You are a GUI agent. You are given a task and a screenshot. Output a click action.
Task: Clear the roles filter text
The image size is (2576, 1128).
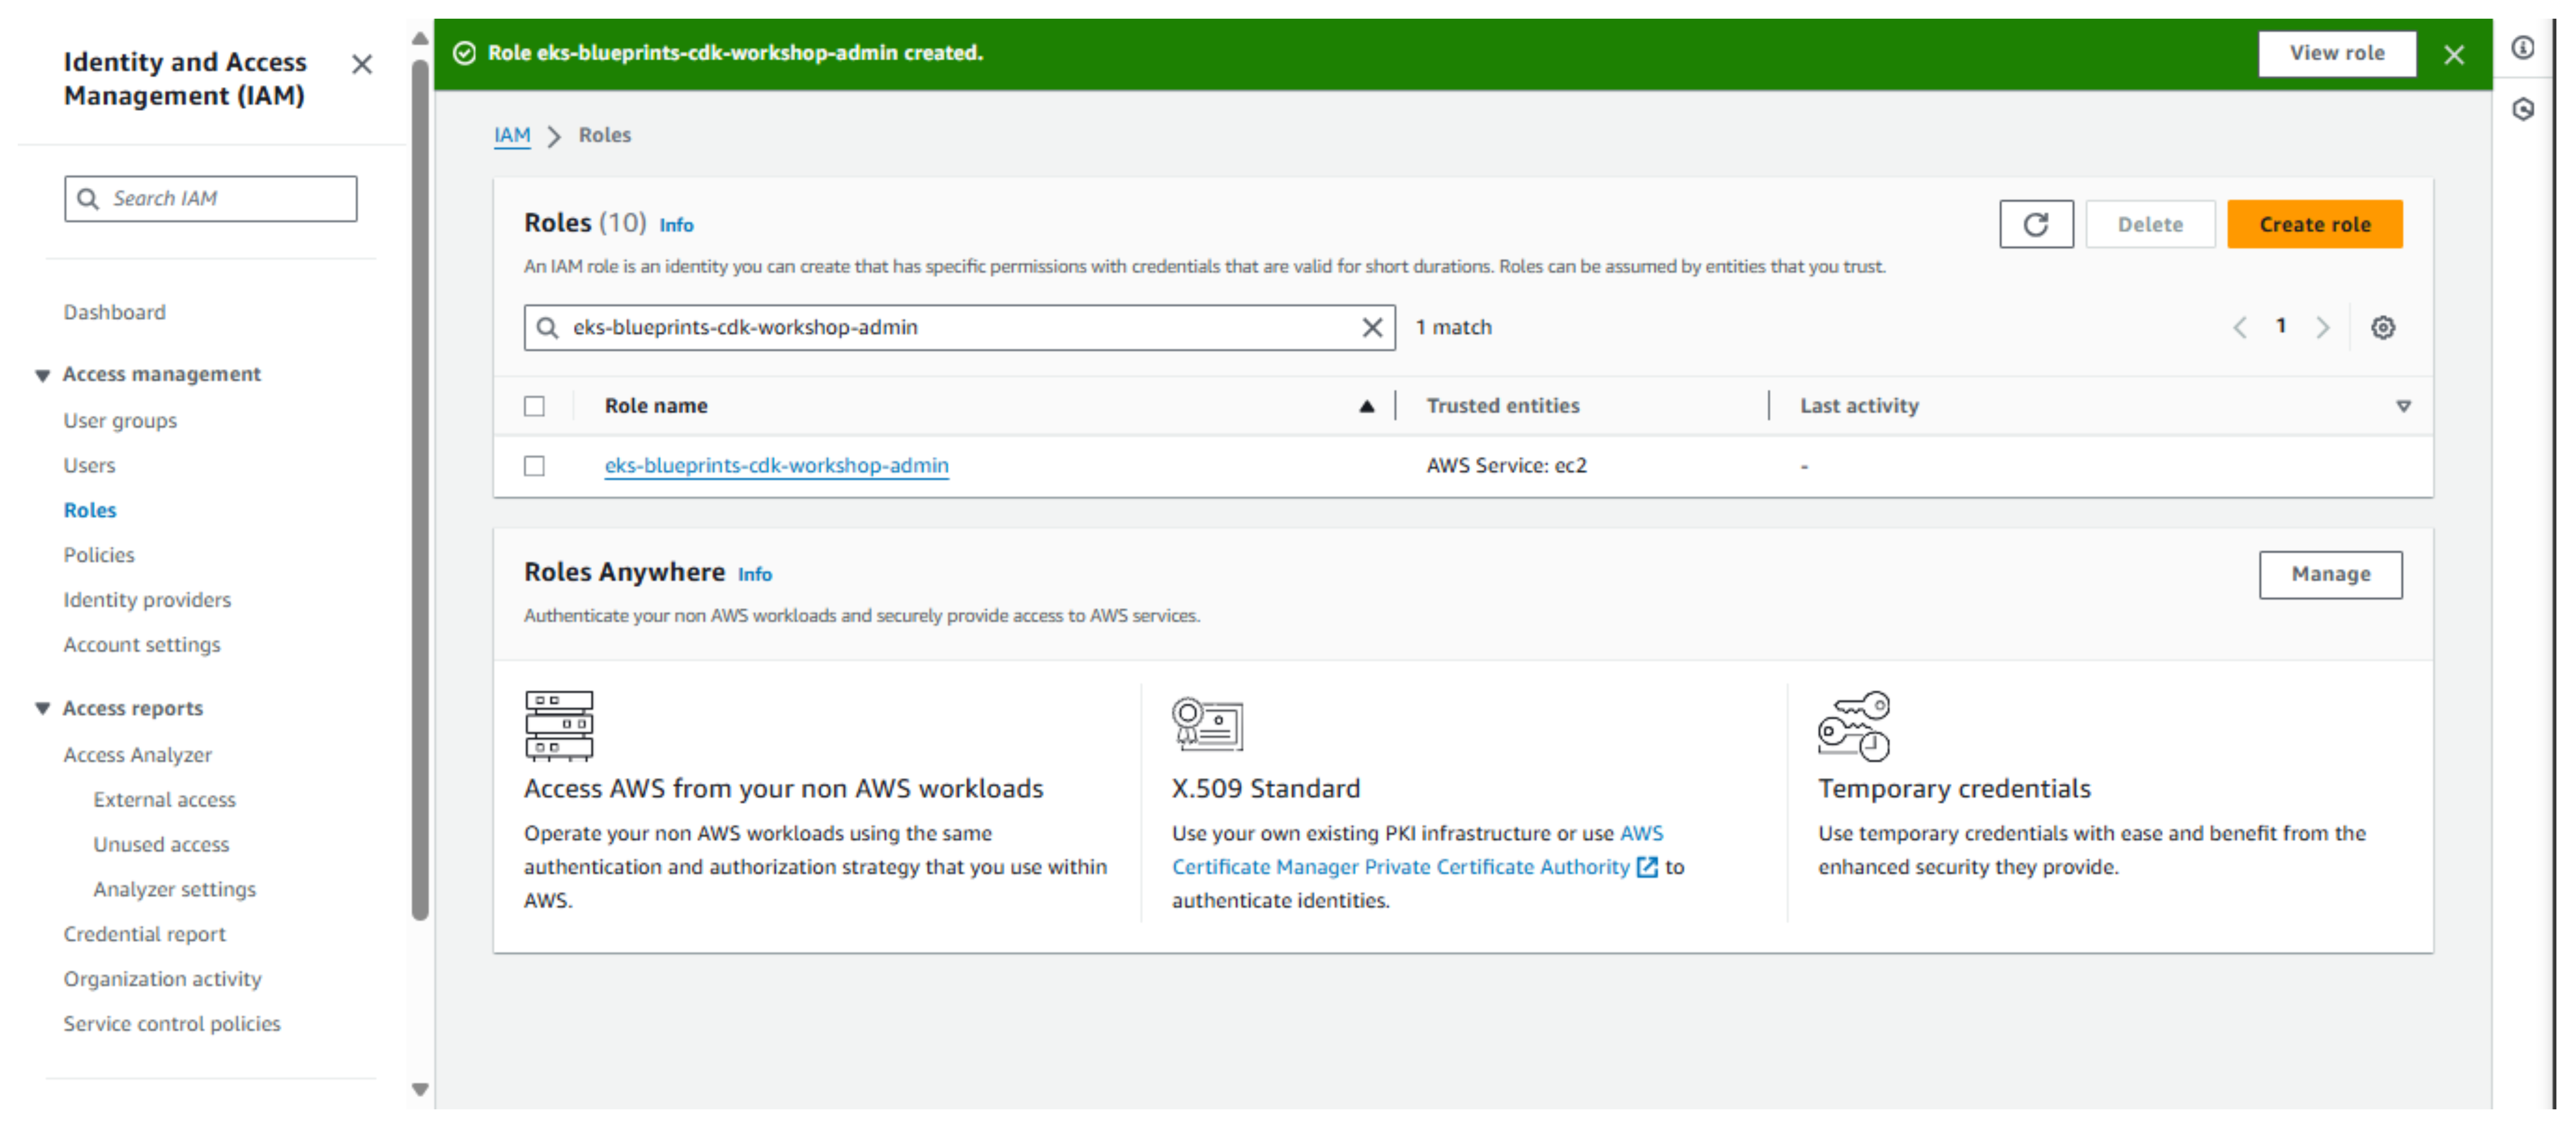coord(1372,328)
